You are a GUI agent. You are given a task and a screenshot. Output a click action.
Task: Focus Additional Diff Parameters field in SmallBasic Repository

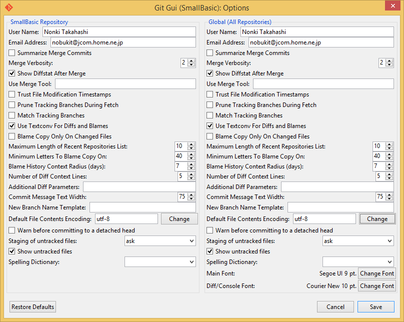click(x=139, y=187)
